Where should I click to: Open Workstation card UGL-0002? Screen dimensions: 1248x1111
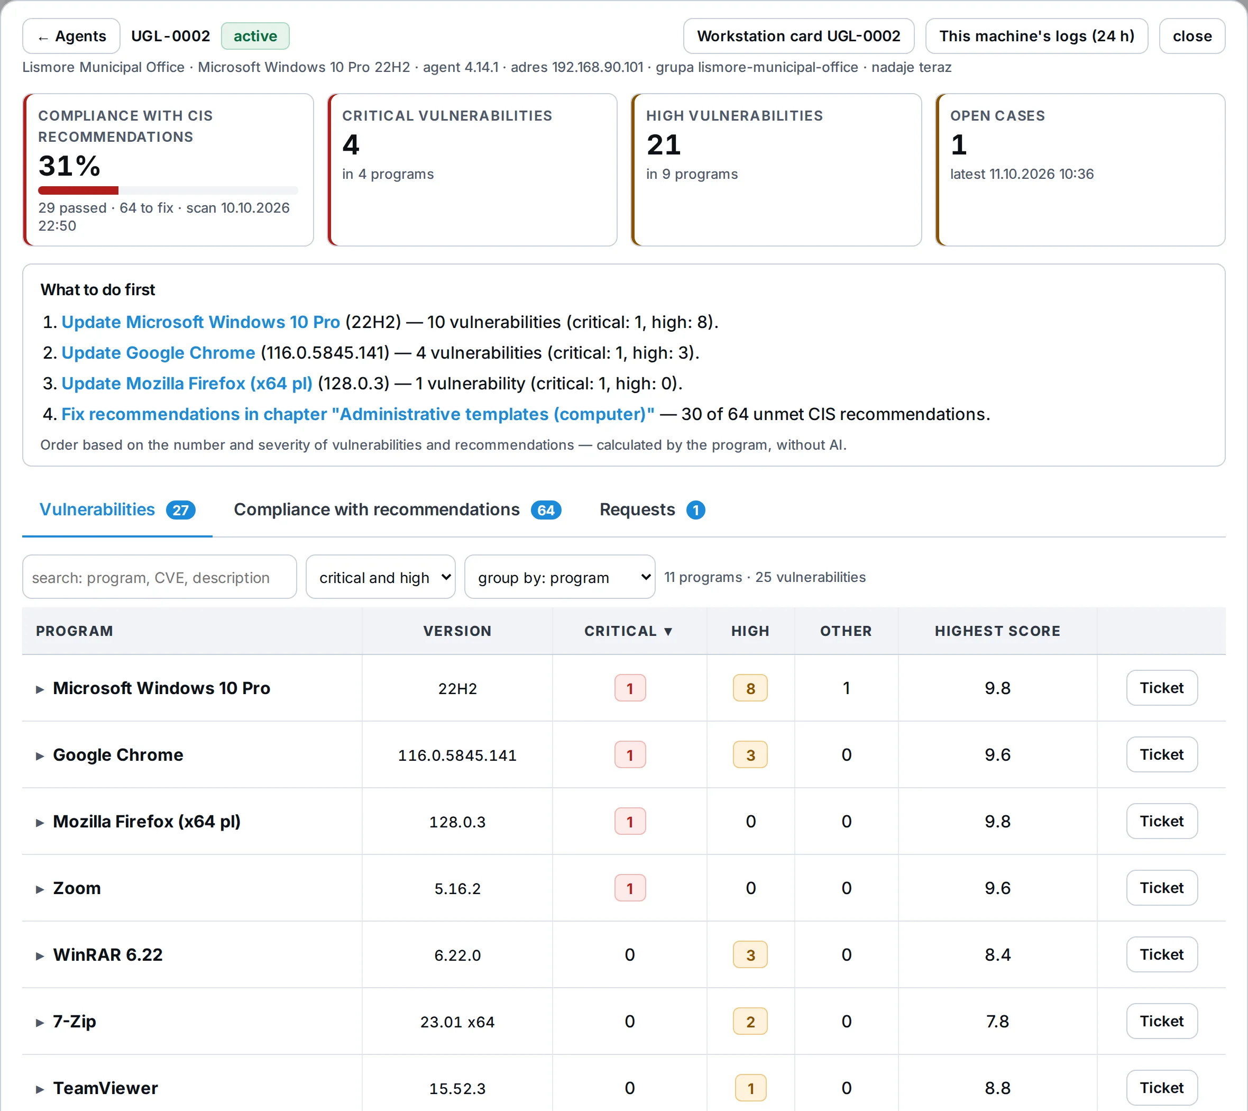pyautogui.click(x=798, y=36)
